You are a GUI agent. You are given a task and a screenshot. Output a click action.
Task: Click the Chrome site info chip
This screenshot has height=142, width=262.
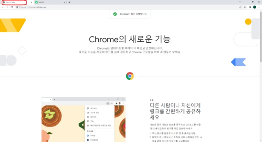tap(21, 7)
